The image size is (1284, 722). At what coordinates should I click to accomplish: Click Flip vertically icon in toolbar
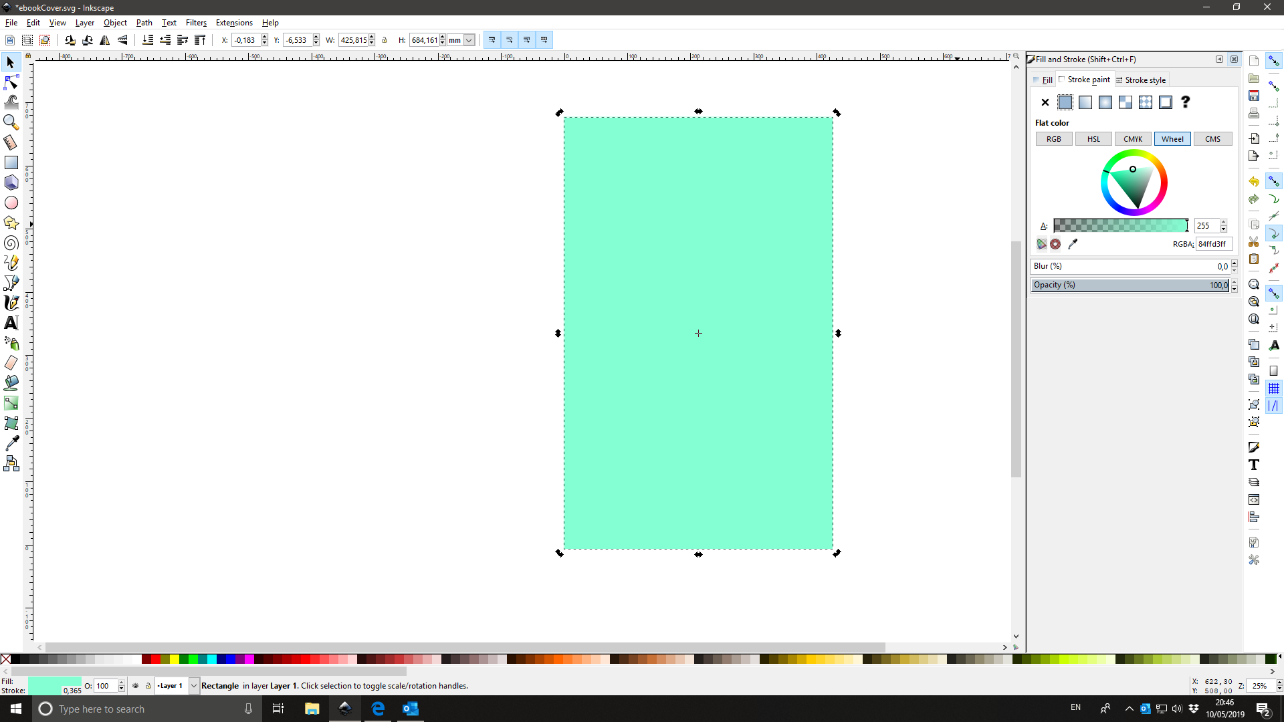pyautogui.click(x=122, y=40)
